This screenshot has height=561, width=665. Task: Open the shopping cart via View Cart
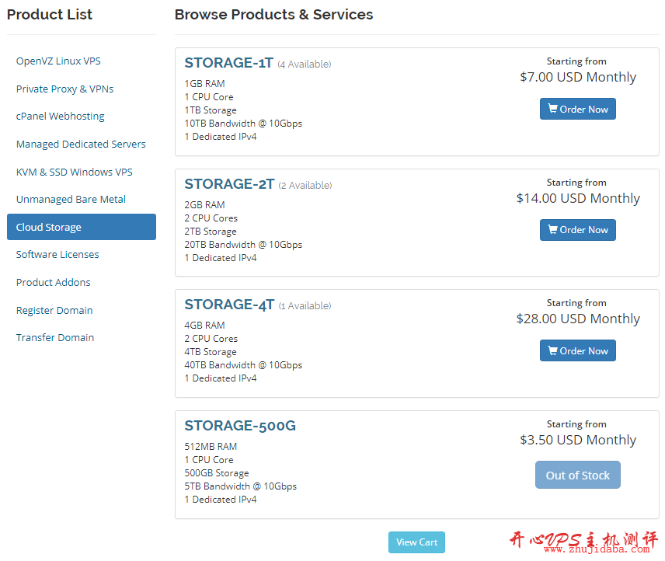click(x=416, y=542)
